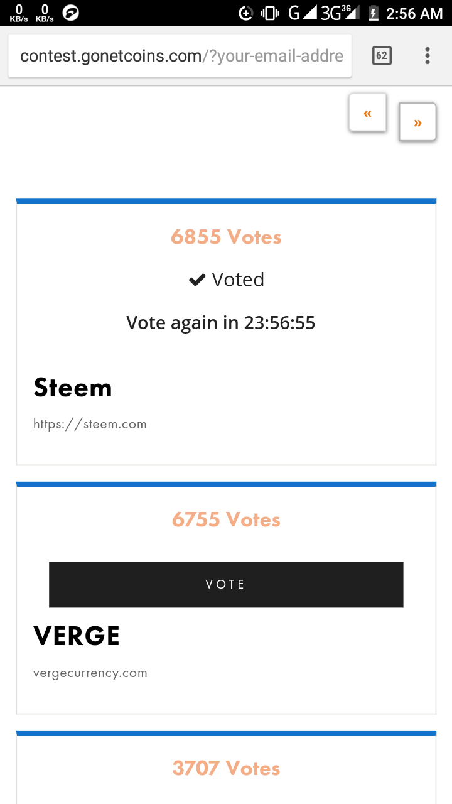Vote for VERGE with the black button
The width and height of the screenshot is (452, 804).
click(226, 584)
